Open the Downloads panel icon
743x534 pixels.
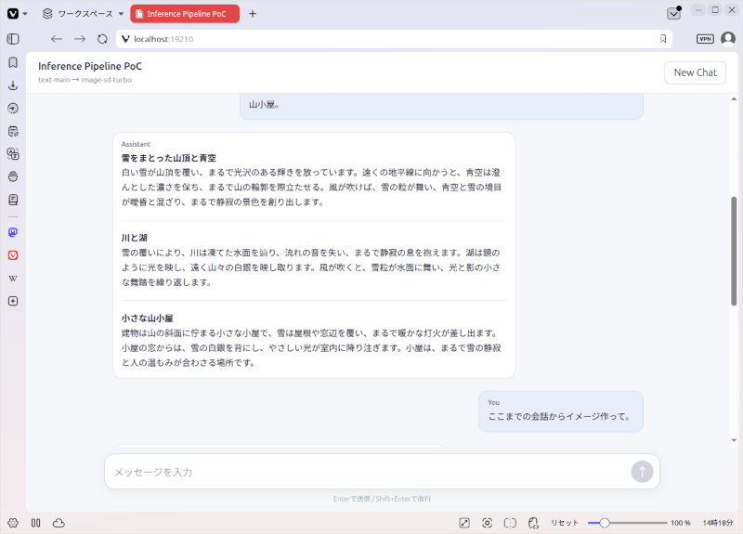click(13, 85)
